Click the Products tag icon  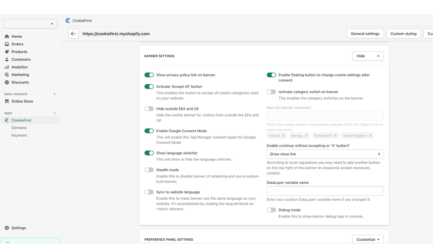(7, 52)
